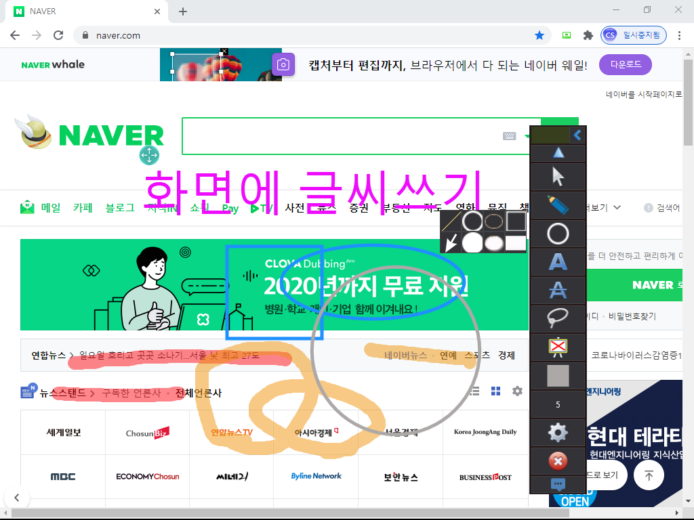Open the Chrome three-dot menu
694x520 pixels.
click(x=679, y=35)
